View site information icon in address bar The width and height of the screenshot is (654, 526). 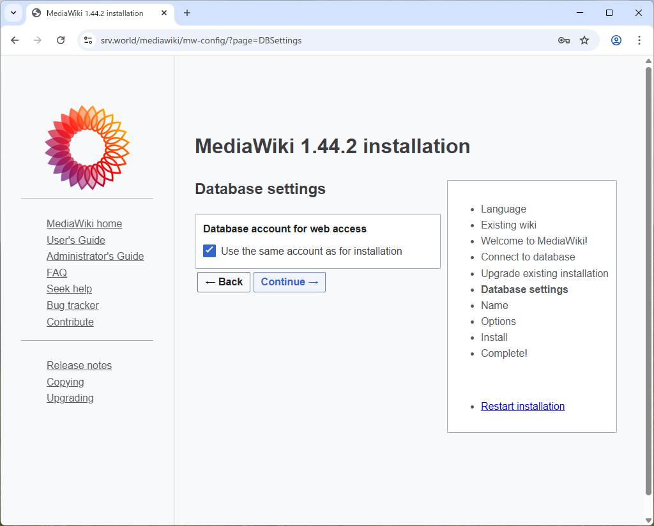point(89,40)
